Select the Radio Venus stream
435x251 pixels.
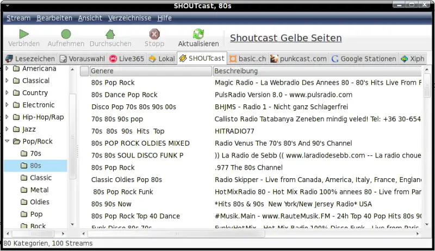click(x=283, y=143)
